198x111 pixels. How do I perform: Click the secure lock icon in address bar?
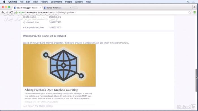click(16, 12)
